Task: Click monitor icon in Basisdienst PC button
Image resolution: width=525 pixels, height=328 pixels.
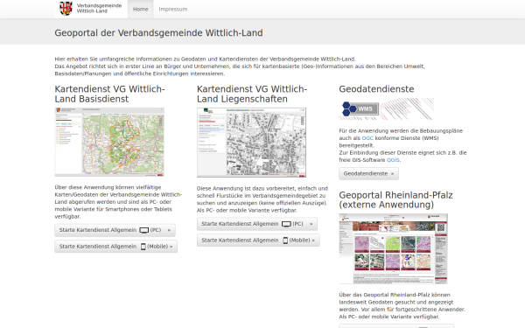Action: 144,230
